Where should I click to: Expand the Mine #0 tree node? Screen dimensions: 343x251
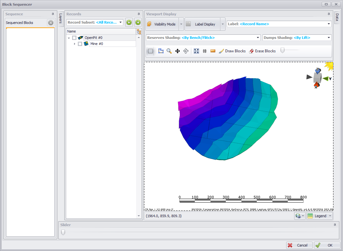pos(75,44)
